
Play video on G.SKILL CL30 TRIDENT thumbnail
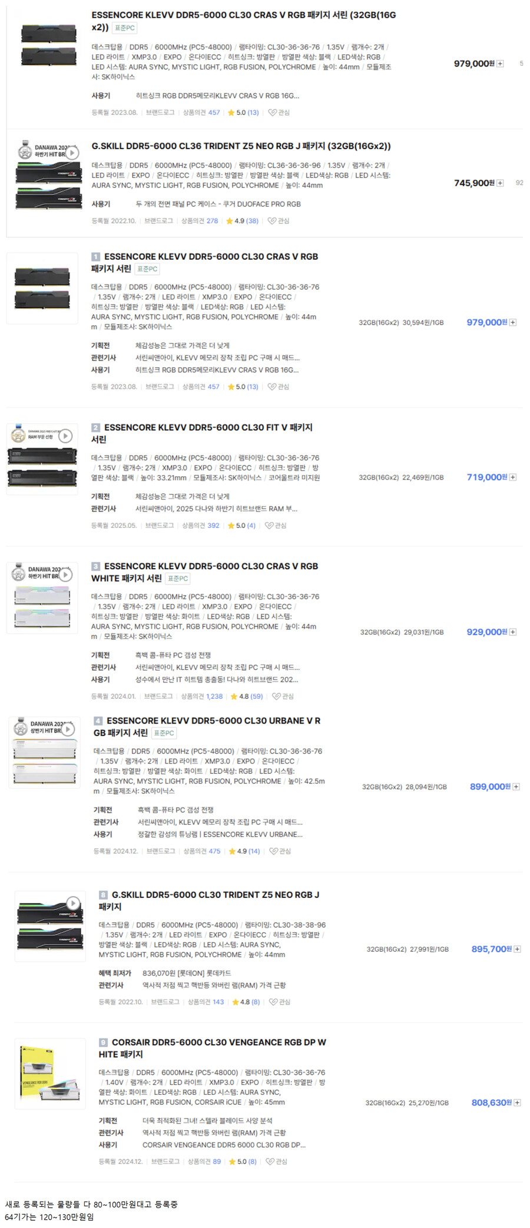pos(73,903)
